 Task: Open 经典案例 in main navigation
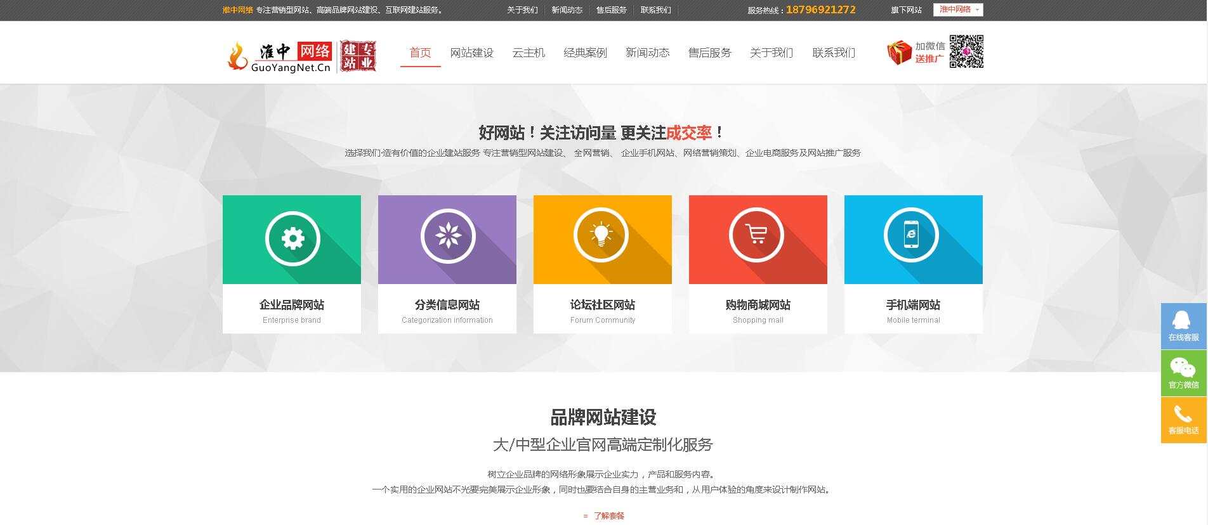[x=585, y=53]
